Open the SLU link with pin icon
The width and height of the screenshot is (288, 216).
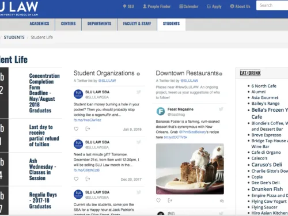[128, 6]
